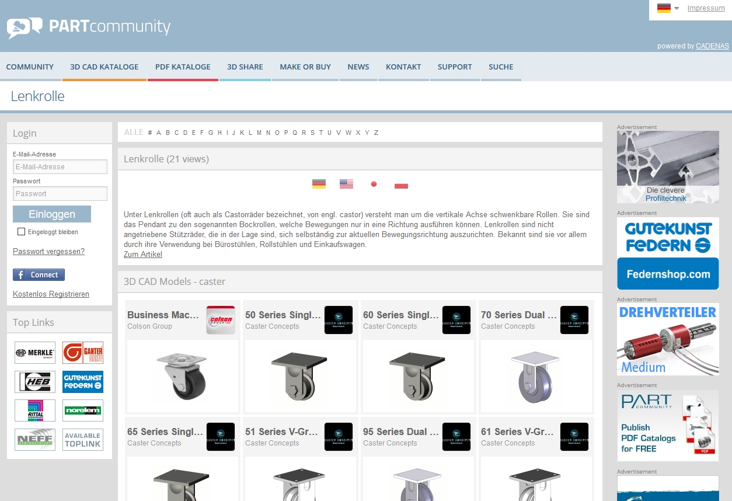Click the PARTcommunity logo
The width and height of the screenshot is (732, 501).
coord(89,27)
